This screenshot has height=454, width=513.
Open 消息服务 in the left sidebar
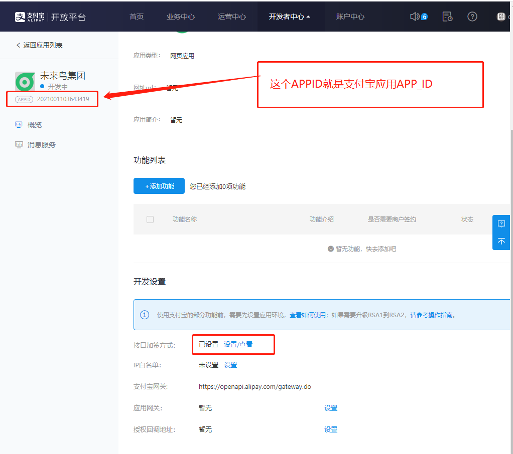point(41,145)
